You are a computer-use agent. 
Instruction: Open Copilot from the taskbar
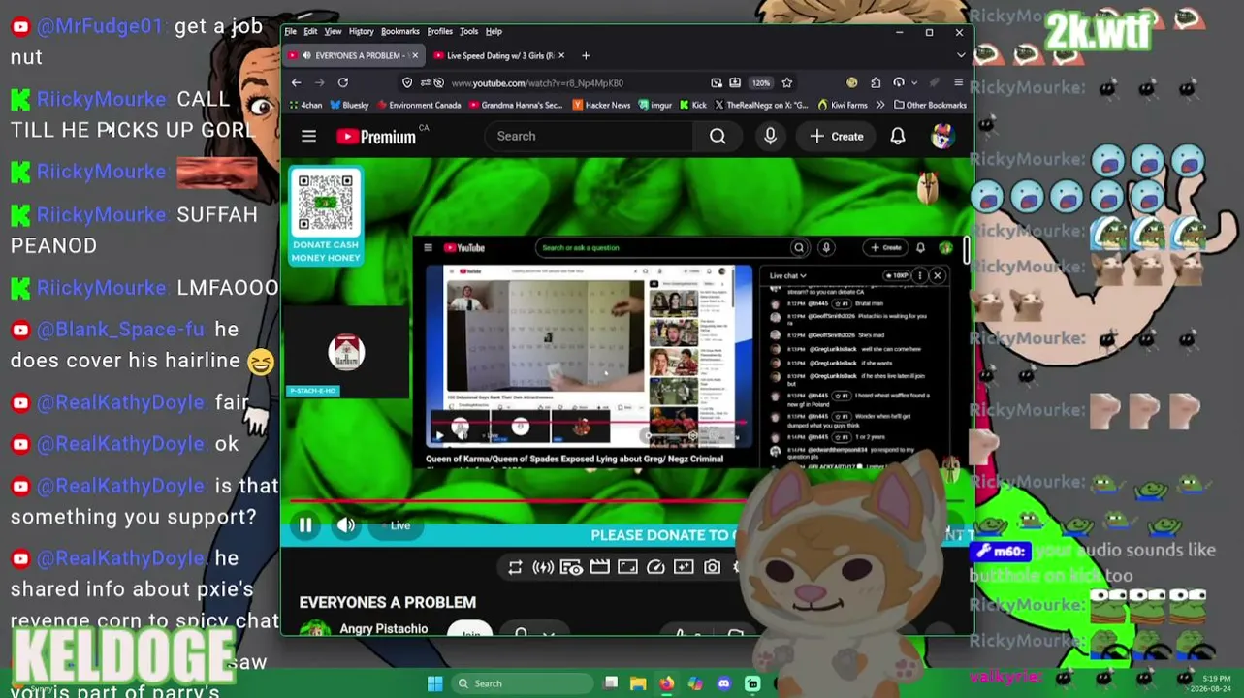click(x=695, y=683)
